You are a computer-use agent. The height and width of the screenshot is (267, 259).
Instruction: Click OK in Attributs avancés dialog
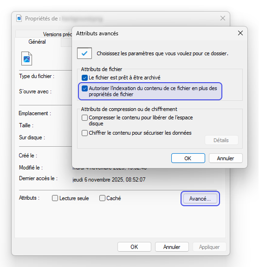[188, 158]
